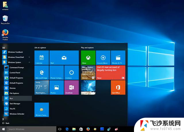184x132 pixels.
Task: Collapse the Windows System folder chevron
Action: pos(29,62)
